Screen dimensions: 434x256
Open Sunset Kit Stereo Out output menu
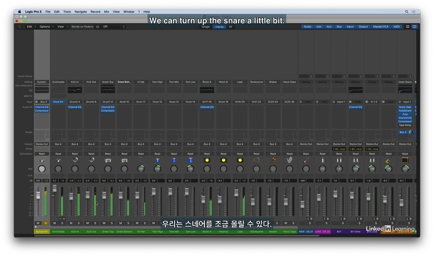click(x=42, y=144)
